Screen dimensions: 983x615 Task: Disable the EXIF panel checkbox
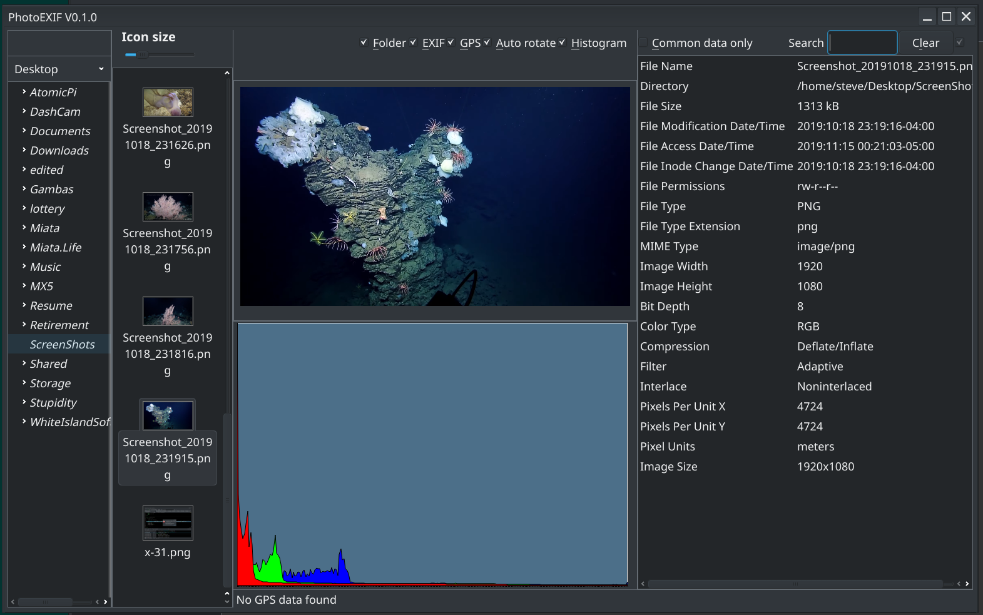click(x=414, y=43)
